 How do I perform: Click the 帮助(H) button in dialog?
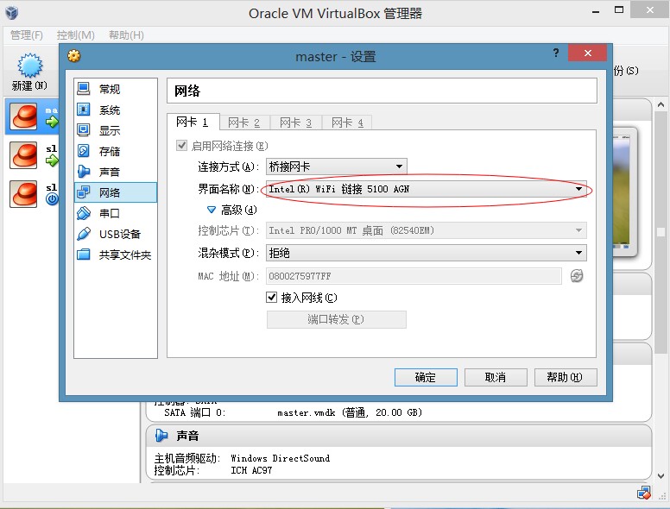click(x=566, y=378)
